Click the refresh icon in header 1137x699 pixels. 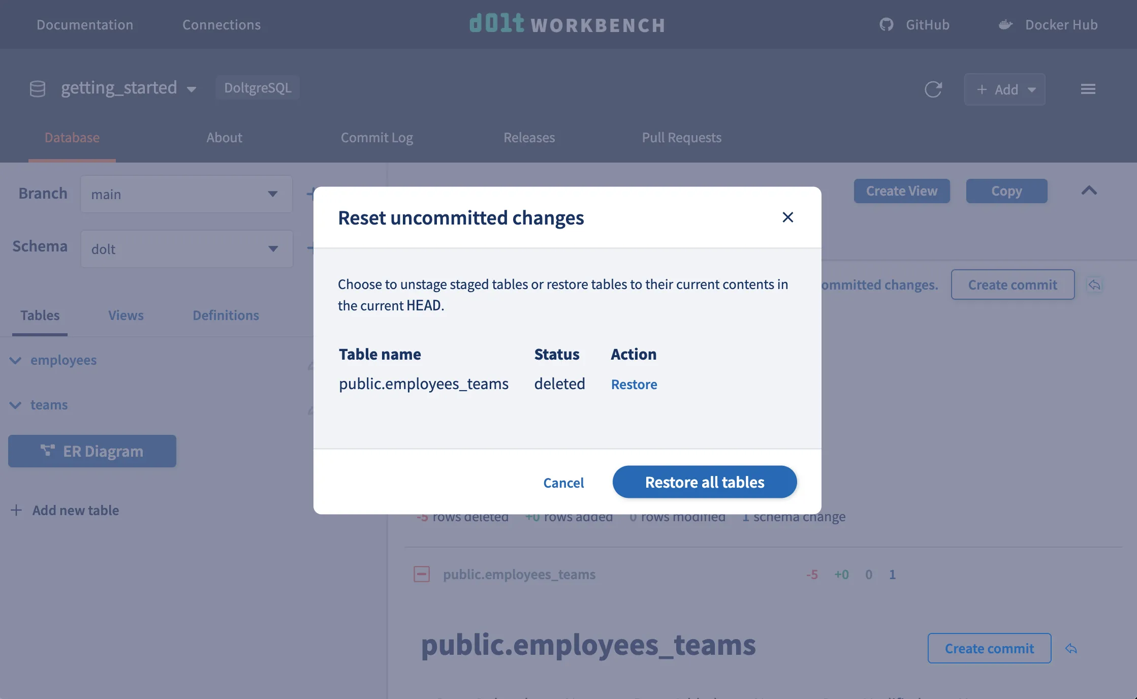pyautogui.click(x=933, y=89)
